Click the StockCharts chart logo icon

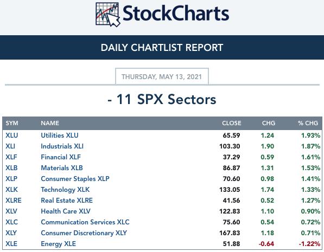pyautogui.click(x=107, y=15)
